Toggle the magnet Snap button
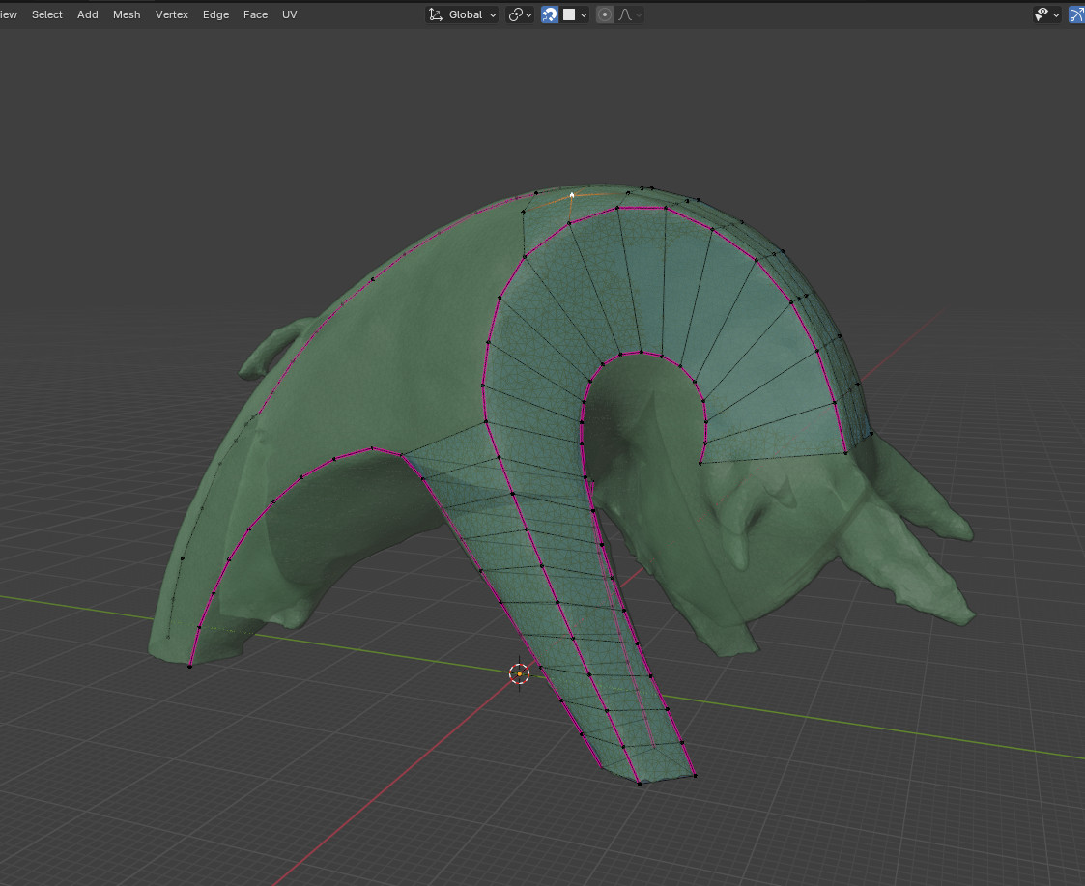Viewport: 1085px width, 886px height. (550, 14)
